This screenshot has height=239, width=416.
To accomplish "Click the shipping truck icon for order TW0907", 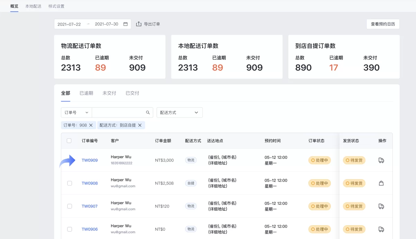I will (x=381, y=206).
